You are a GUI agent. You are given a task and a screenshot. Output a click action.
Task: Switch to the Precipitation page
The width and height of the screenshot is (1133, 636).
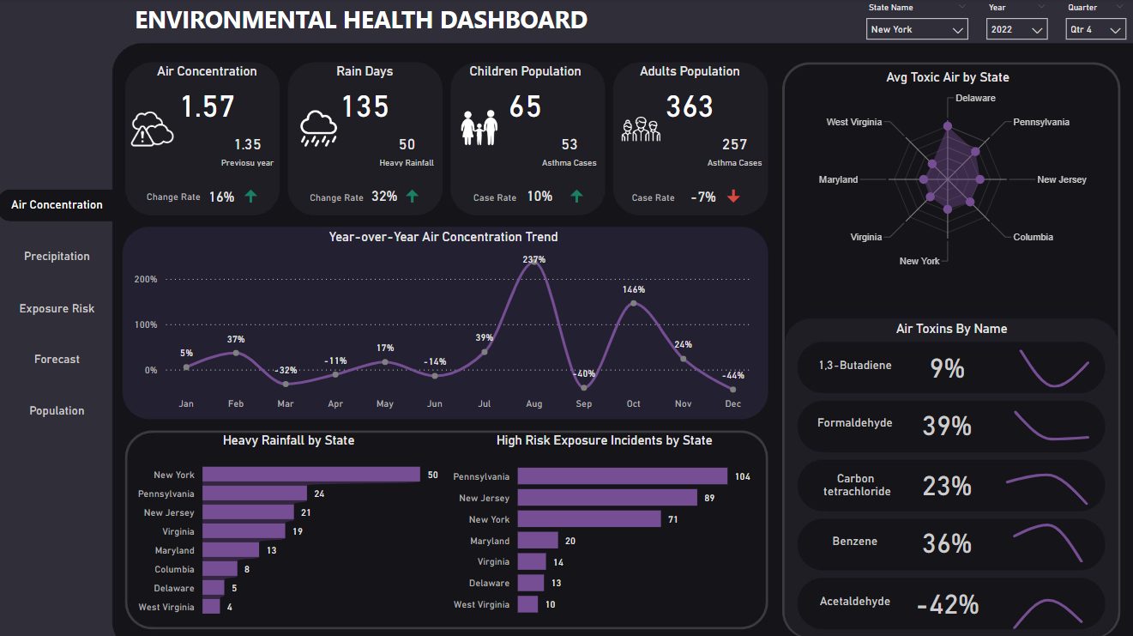(x=57, y=257)
